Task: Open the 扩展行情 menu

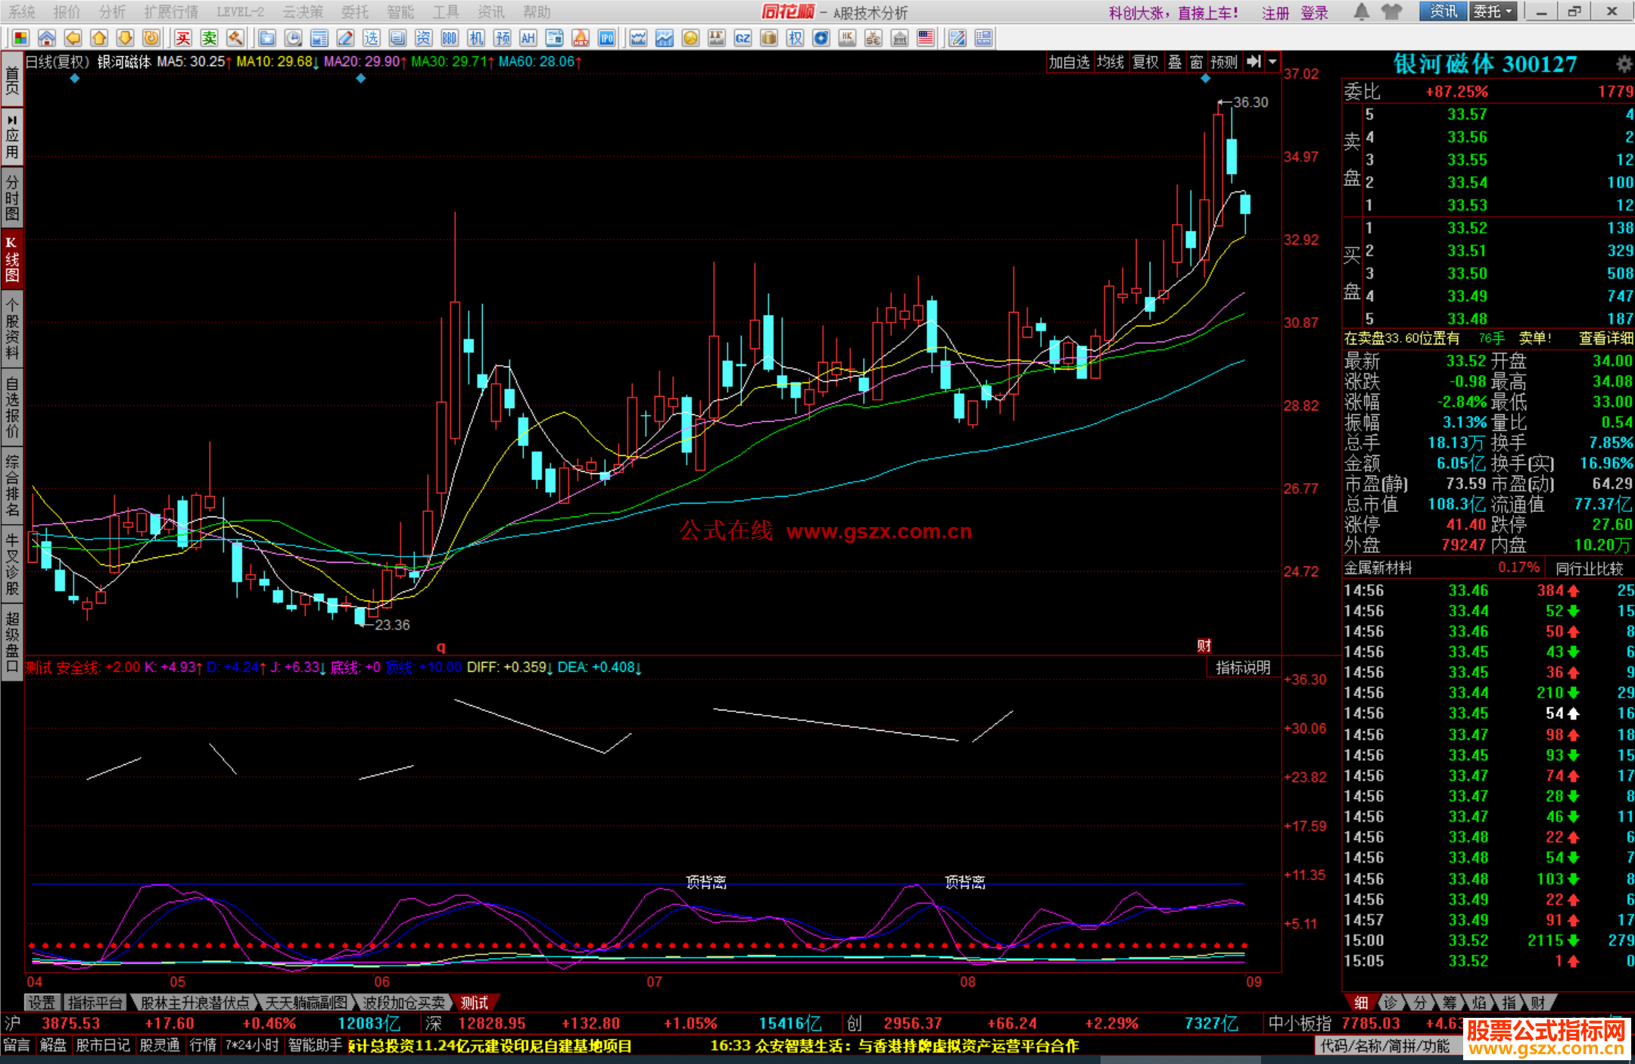Action: [x=171, y=12]
